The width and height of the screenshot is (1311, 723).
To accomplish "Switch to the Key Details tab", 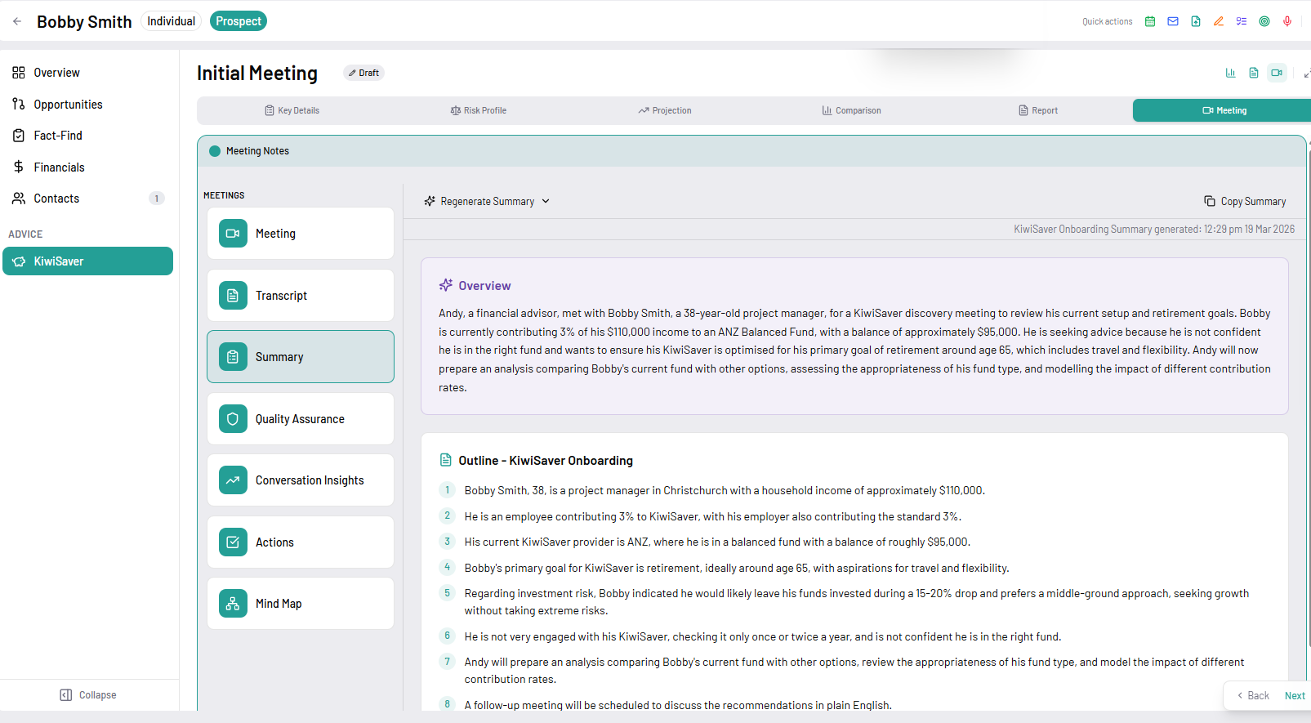I will click(x=292, y=110).
